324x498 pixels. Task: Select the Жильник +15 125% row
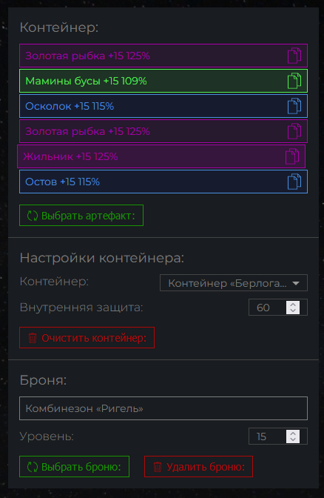point(161,156)
